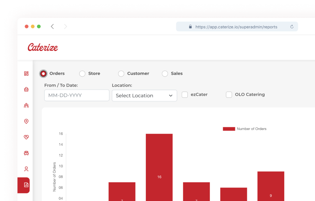The image size is (315, 201).
Task: Click the store icon in sidebar
Action: coord(26,153)
